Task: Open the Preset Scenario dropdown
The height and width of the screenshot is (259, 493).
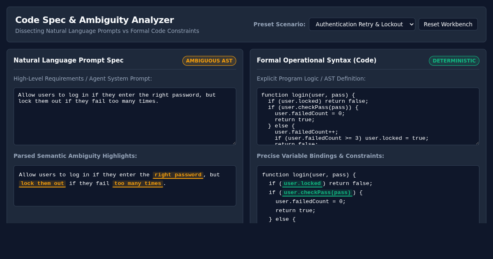Action: point(362,24)
